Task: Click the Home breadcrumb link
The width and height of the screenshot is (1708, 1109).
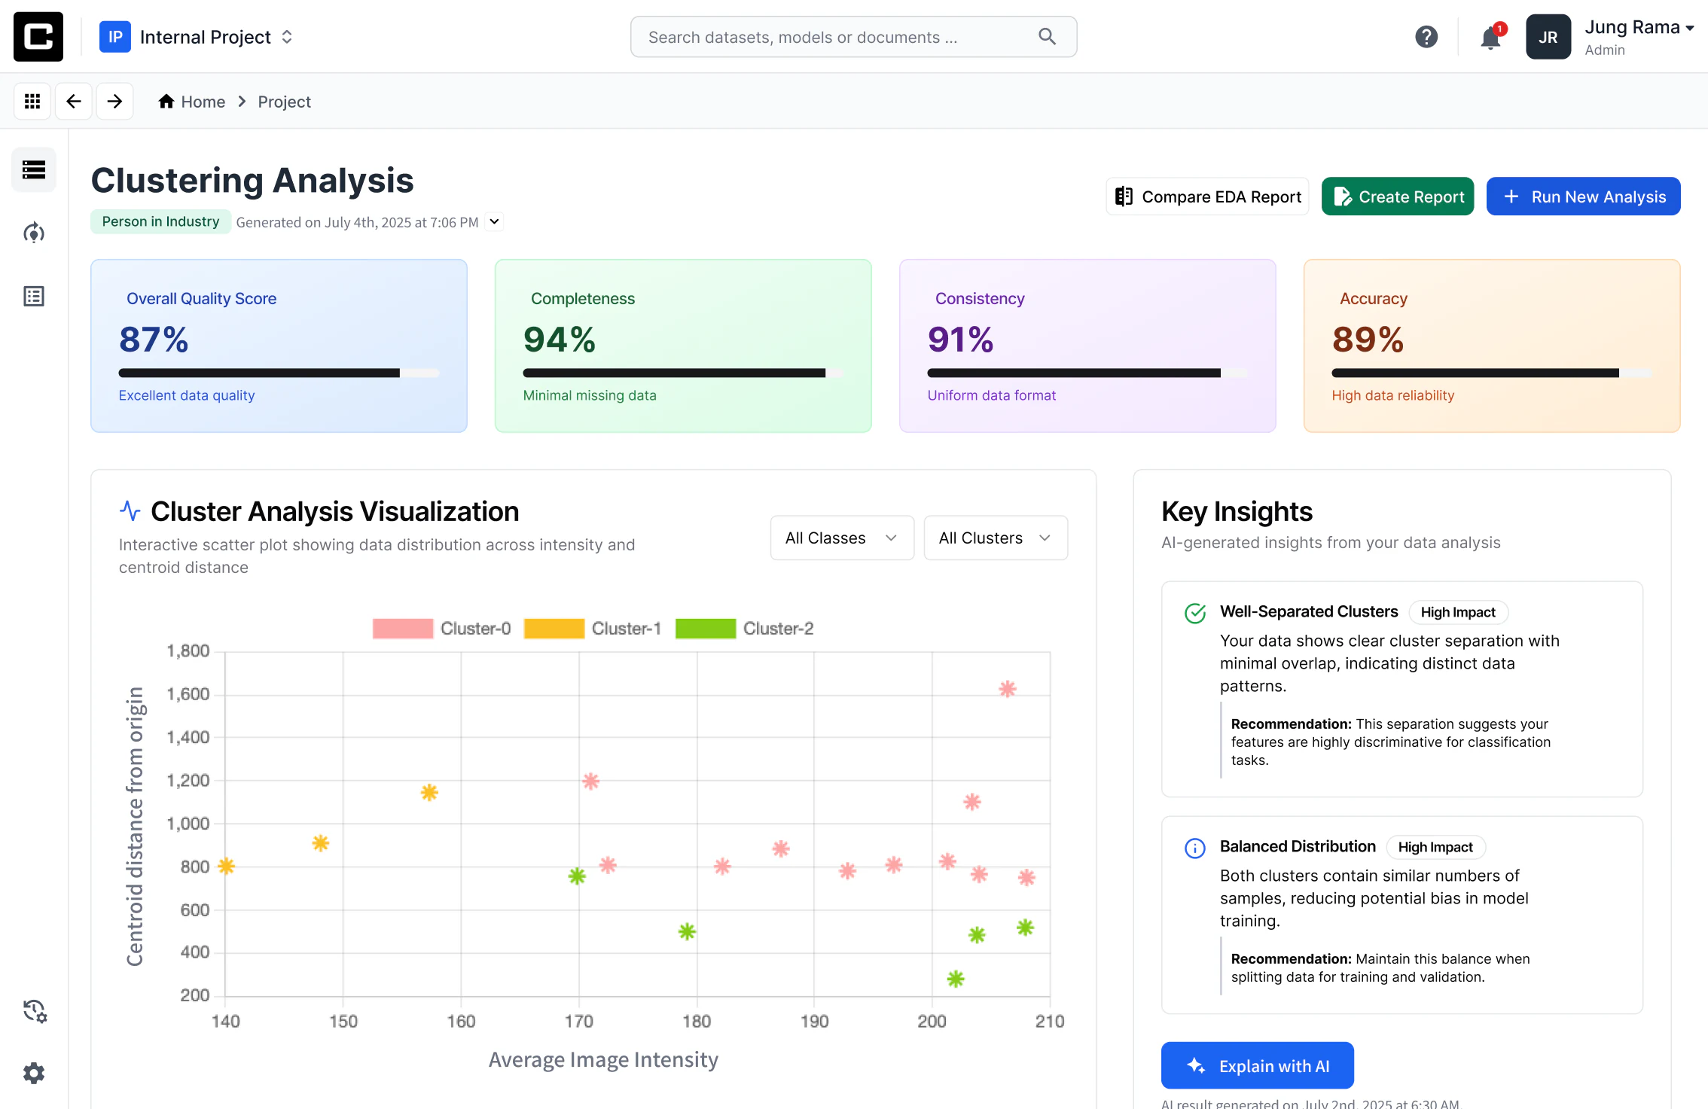Action: [x=192, y=102]
